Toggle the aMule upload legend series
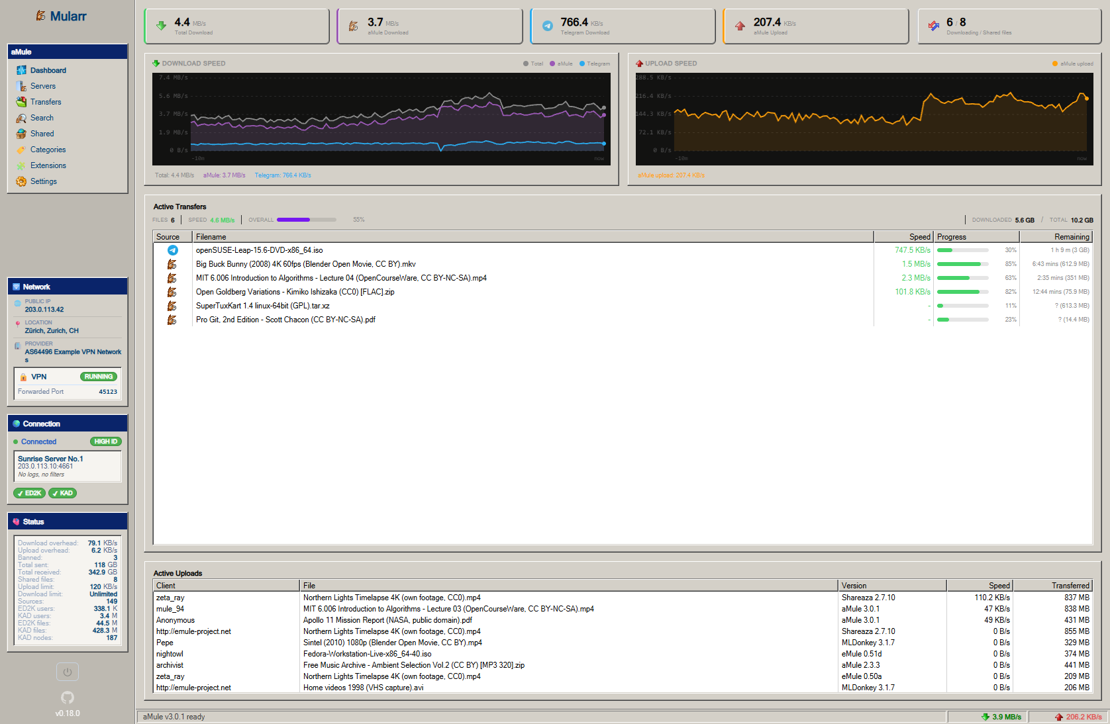Viewport: 1110px width, 724px height. (x=1073, y=64)
